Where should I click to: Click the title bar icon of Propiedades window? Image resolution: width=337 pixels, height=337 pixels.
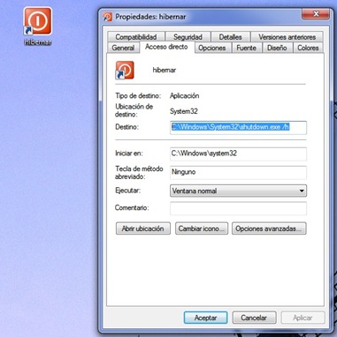point(107,17)
